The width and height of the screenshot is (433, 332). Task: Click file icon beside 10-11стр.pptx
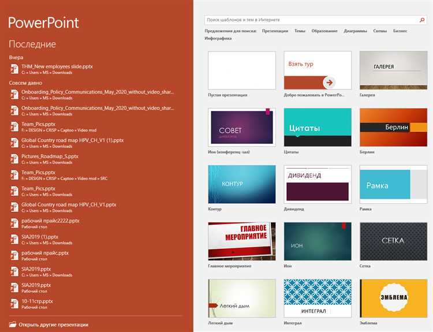click(14, 304)
